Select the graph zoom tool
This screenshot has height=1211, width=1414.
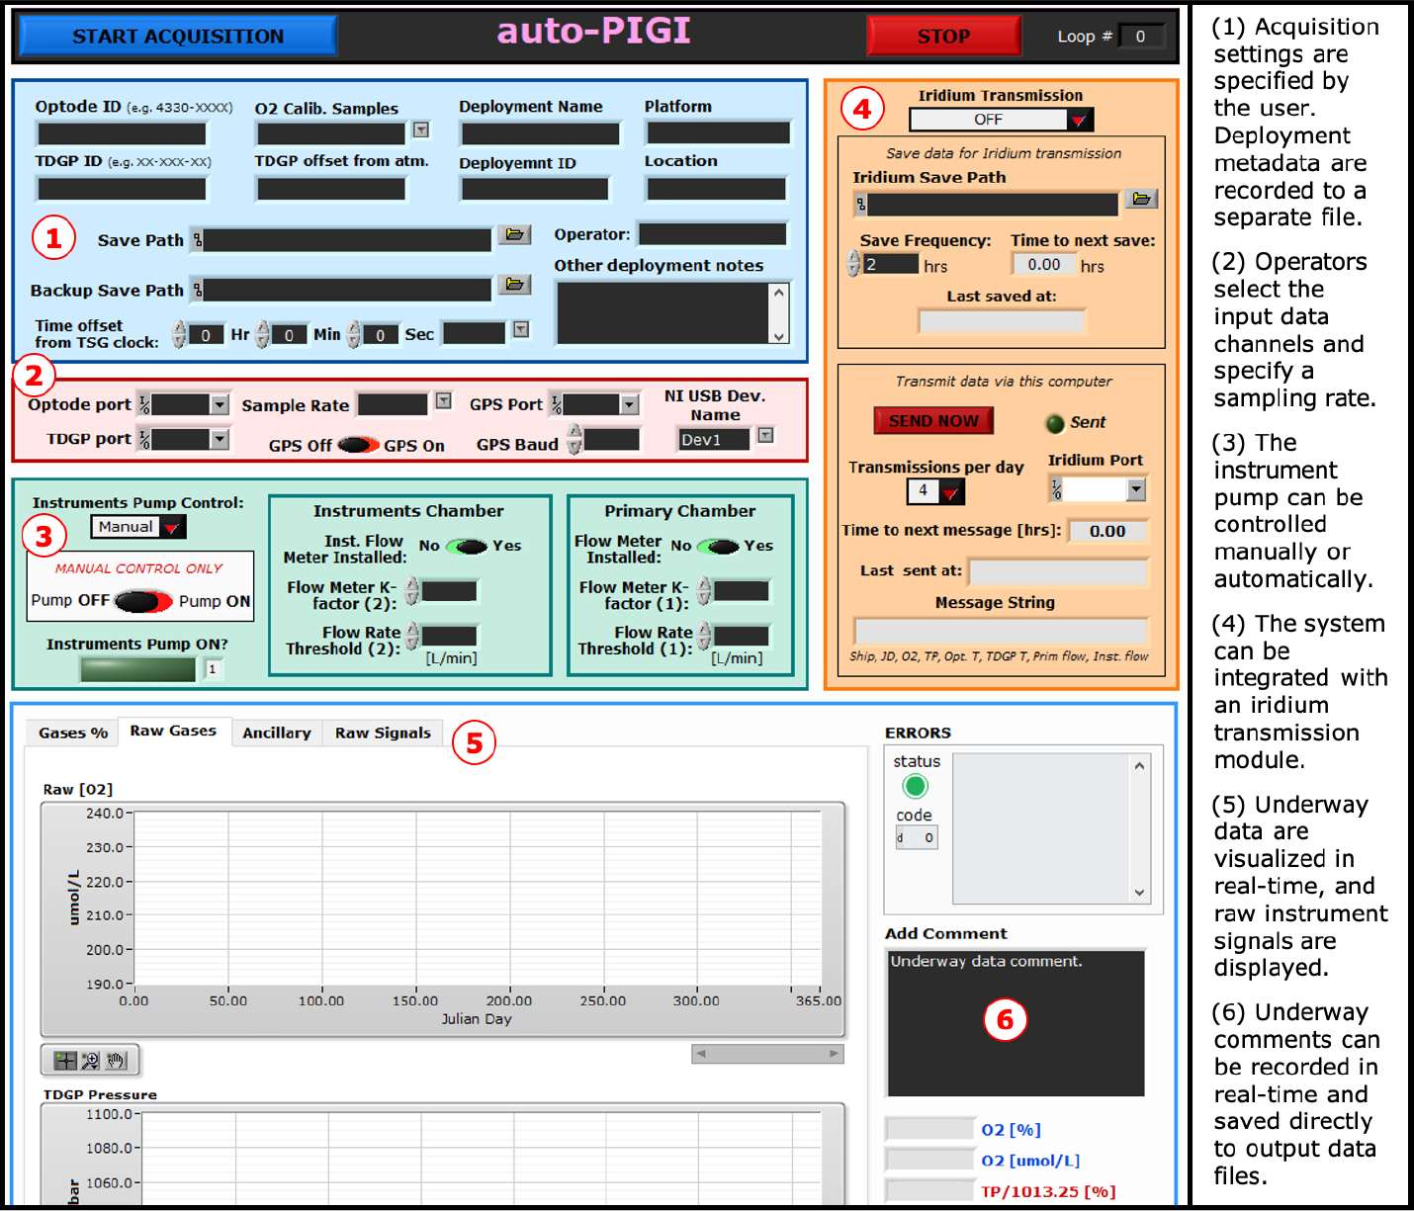point(90,1061)
